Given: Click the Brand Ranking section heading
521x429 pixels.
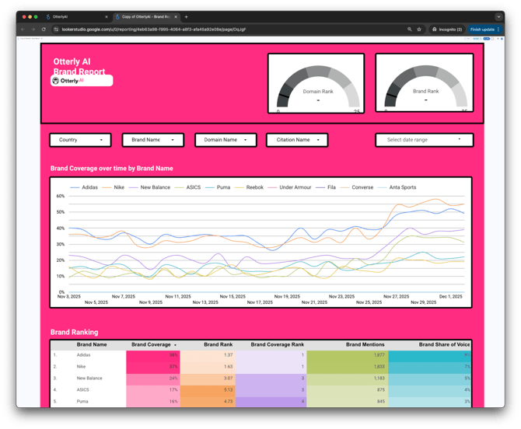Looking at the screenshot, I should 75,333.
